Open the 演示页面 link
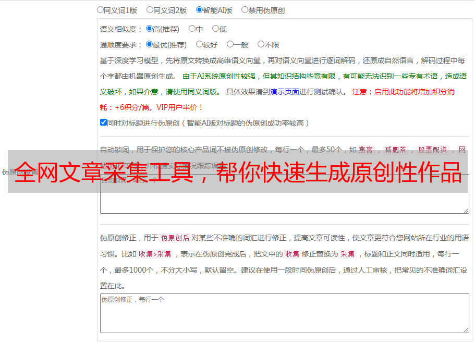475x343 pixels. tap(285, 92)
